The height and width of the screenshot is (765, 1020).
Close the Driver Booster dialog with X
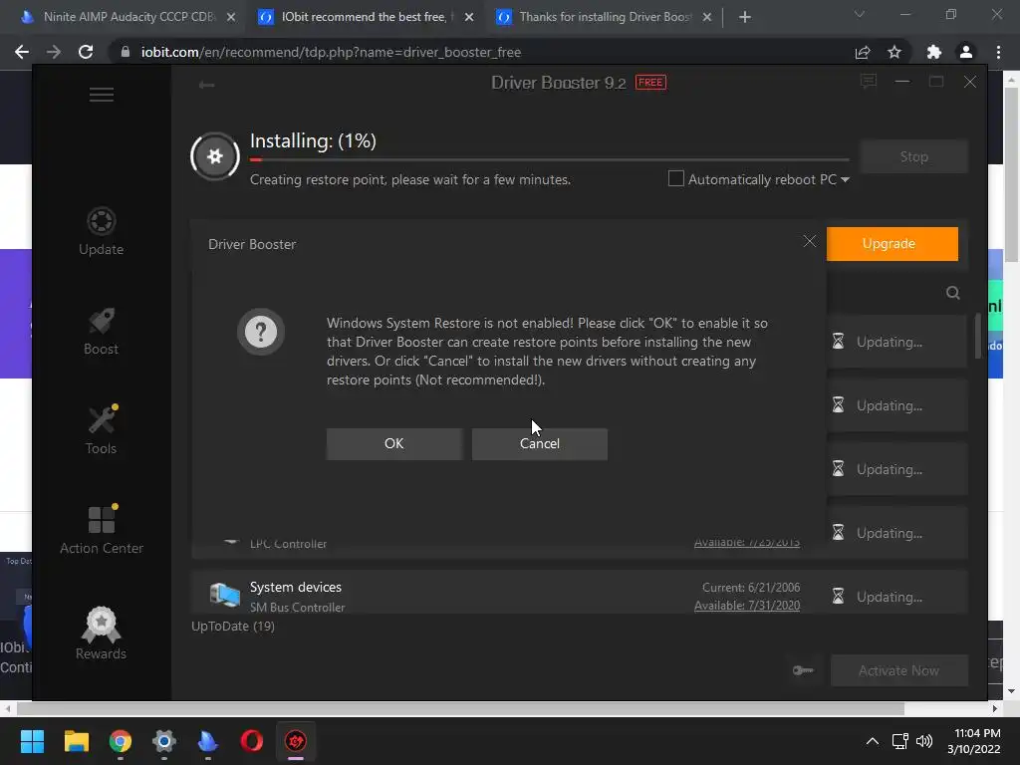click(x=809, y=241)
